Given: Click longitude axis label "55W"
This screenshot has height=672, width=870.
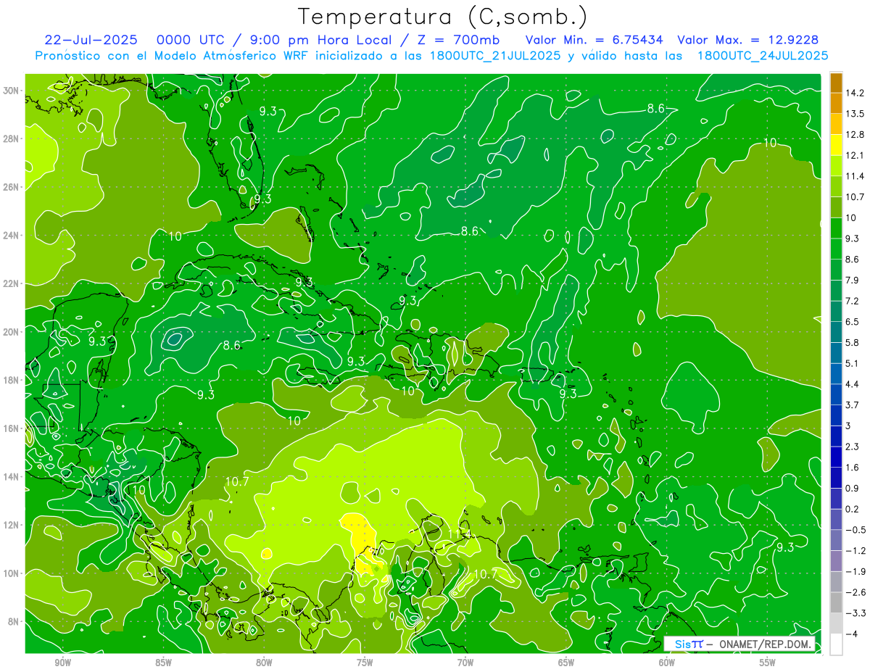Looking at the screenshot, I should (x=768, y=663).
